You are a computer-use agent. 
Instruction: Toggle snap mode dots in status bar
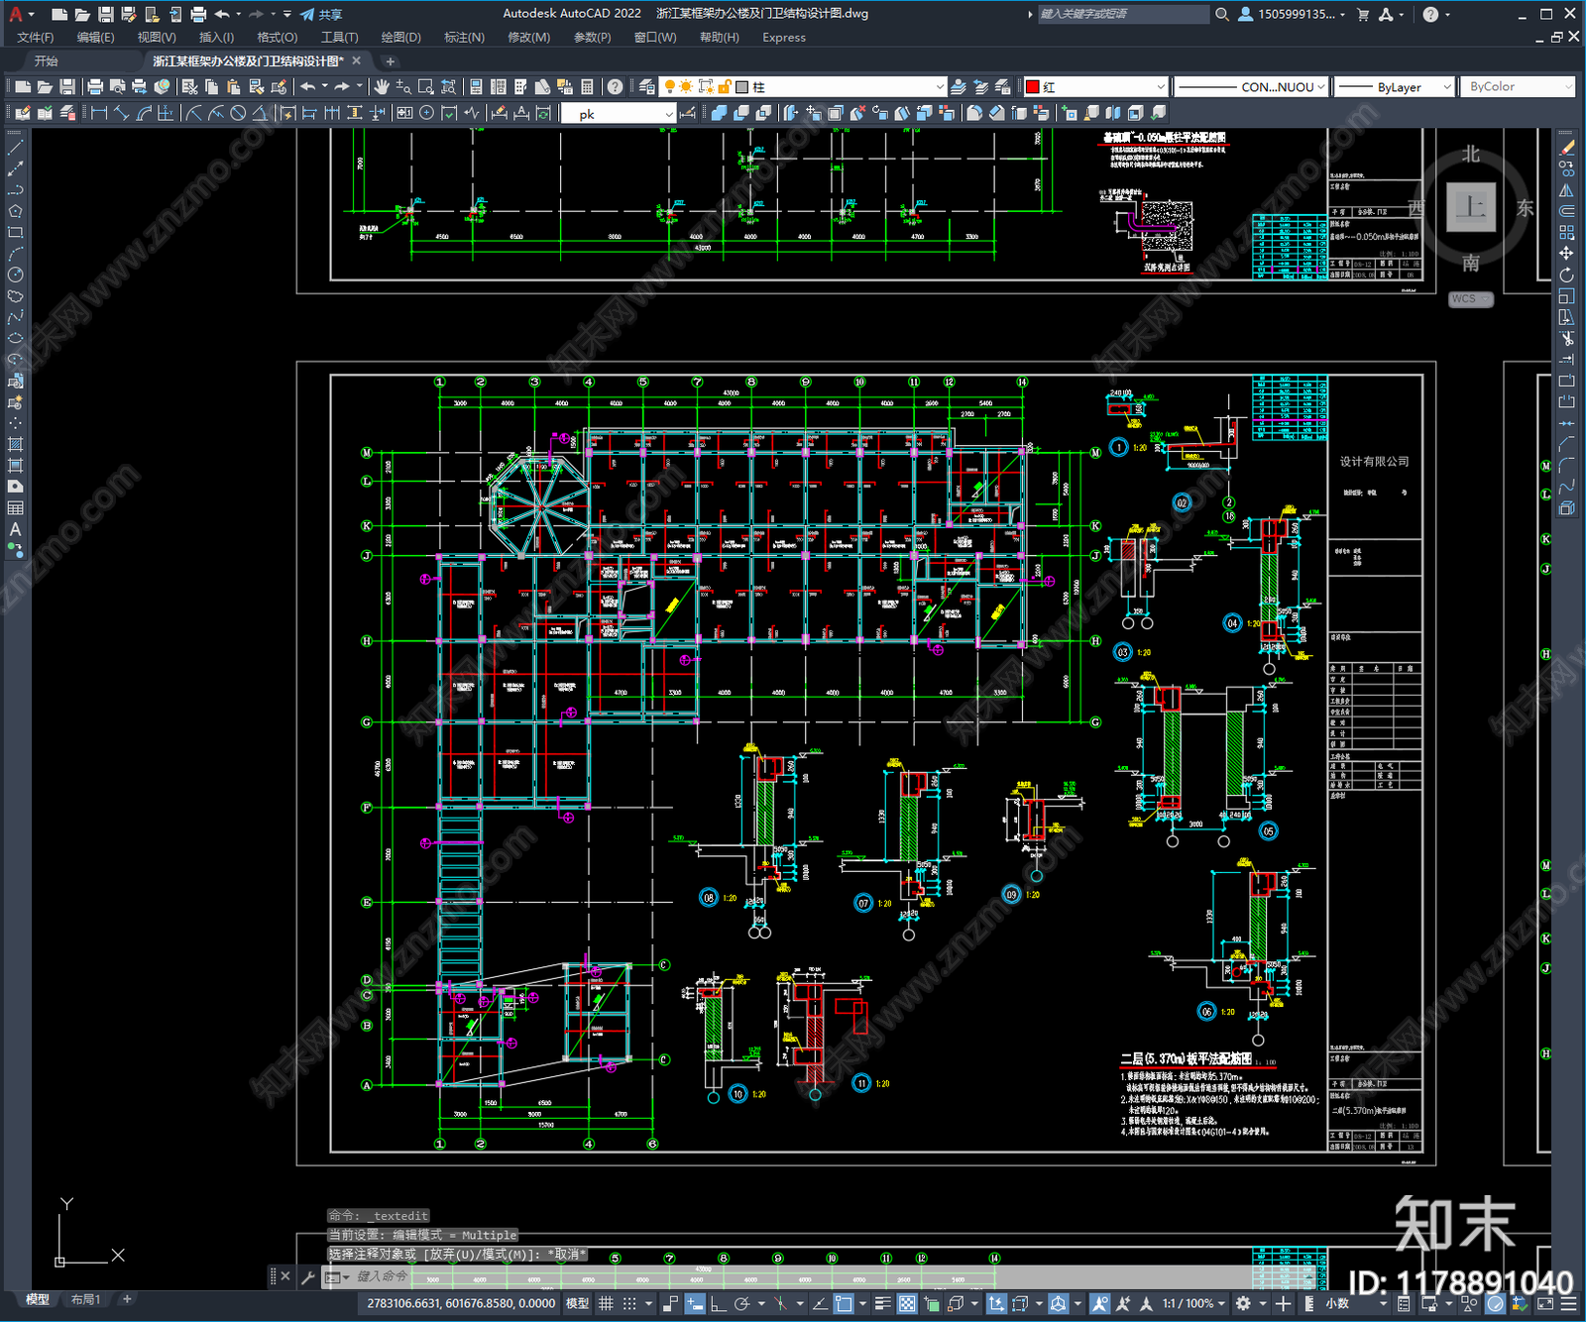pyautogui.click(x=629, y=1303)
